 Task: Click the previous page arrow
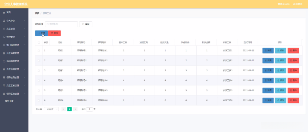(64, 109)
